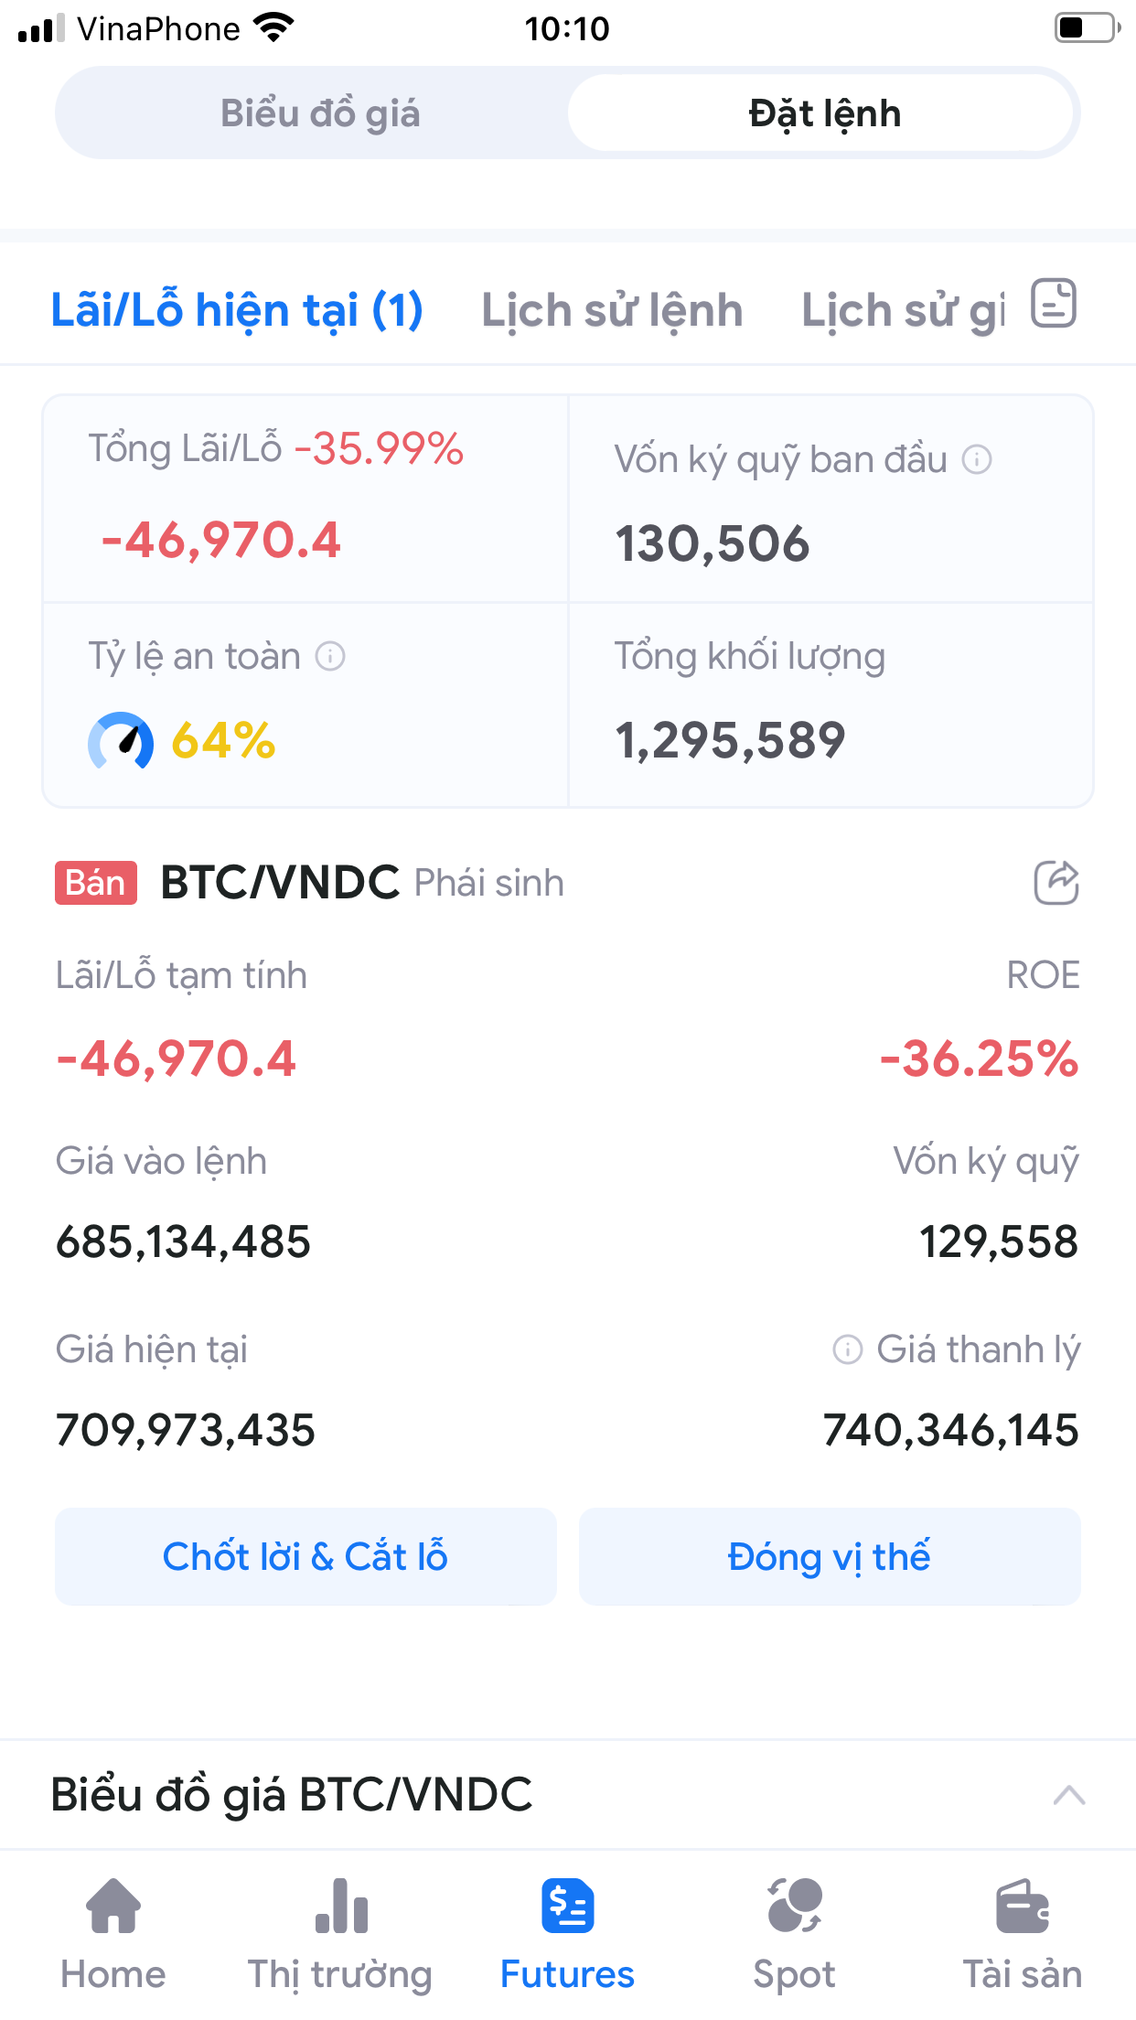The image size is (1136, 2020).
Task: Tap info icon next to Vốn ký quỹ ban đầu
Action: [x=977, y=459]
